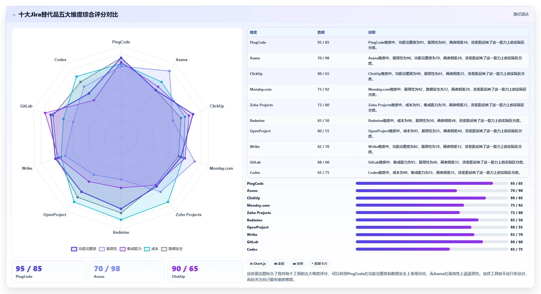Click the 85 / 50 table cell
Image resolution: width=541 pixels, height=294 pixels.
[323, 121]
